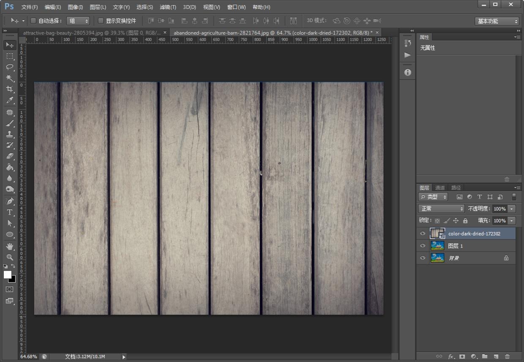This screenshot has width=524, height=362.
Task: Switch to the 通道 tab
Action: click(440, 188)
